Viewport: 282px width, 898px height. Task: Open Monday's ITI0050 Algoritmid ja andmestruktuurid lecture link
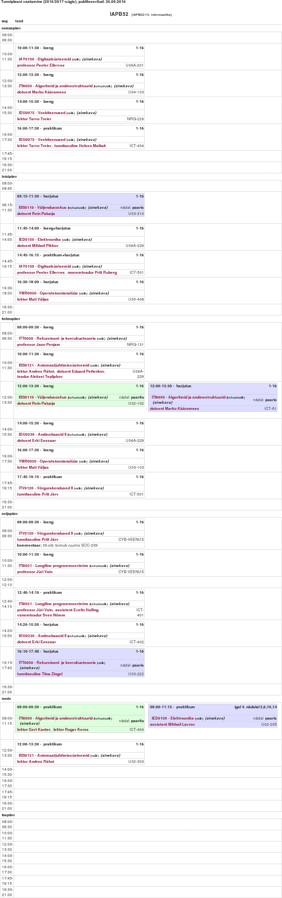coord(55,86)
